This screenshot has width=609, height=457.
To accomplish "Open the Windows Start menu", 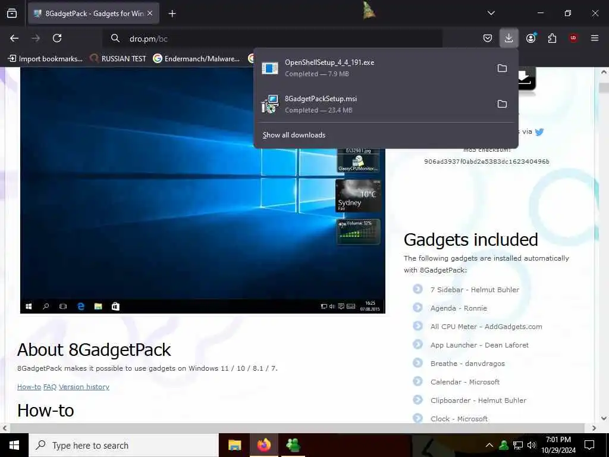I will click(x=14, y=445).
